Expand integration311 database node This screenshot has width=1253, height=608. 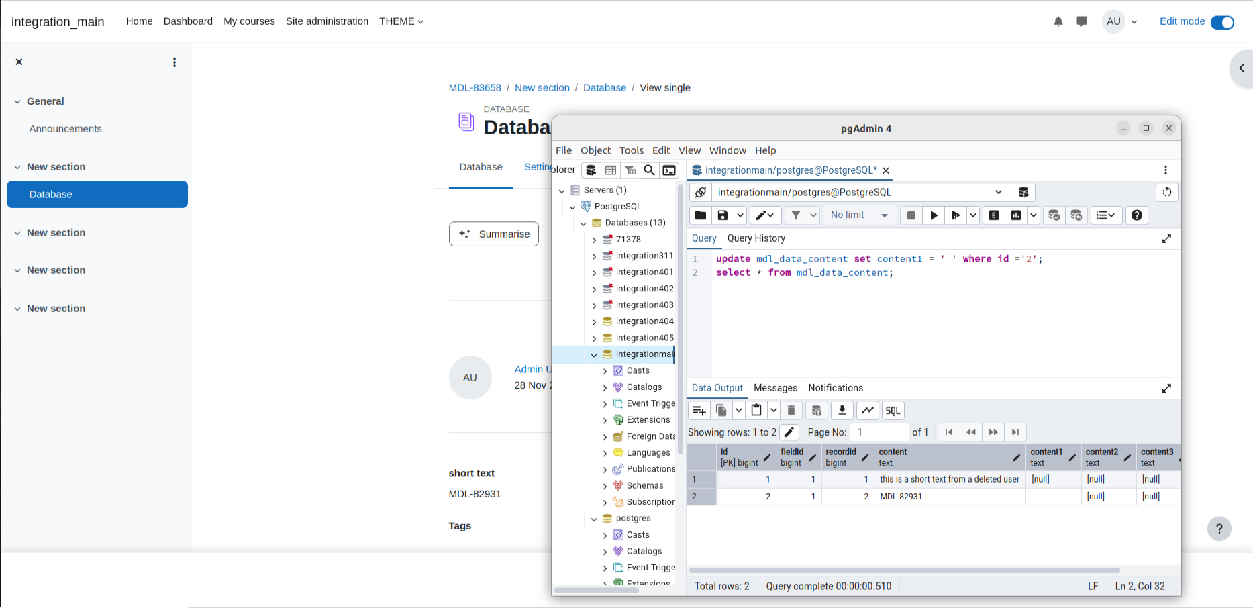point(594,256)
